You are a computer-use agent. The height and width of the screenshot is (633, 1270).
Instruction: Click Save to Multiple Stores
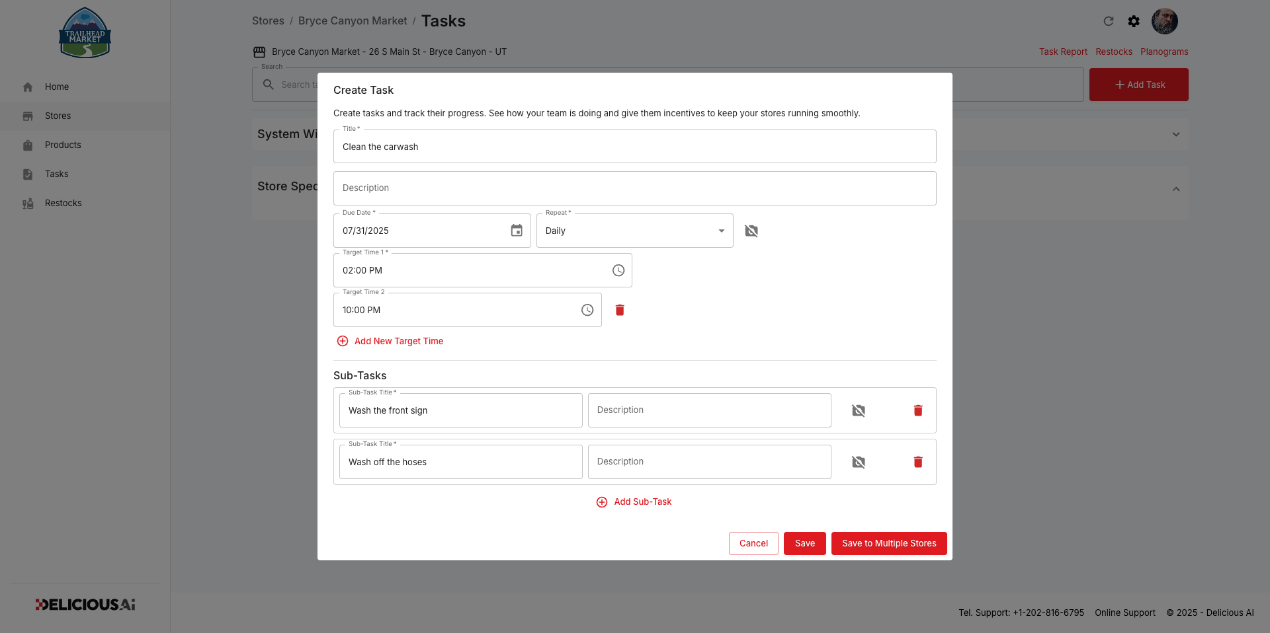(889, 543)
